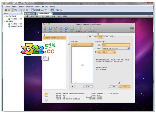Open the volume scheme partition dropdown
The width and height of the screenshot is (156, 113).
(82, 45)
